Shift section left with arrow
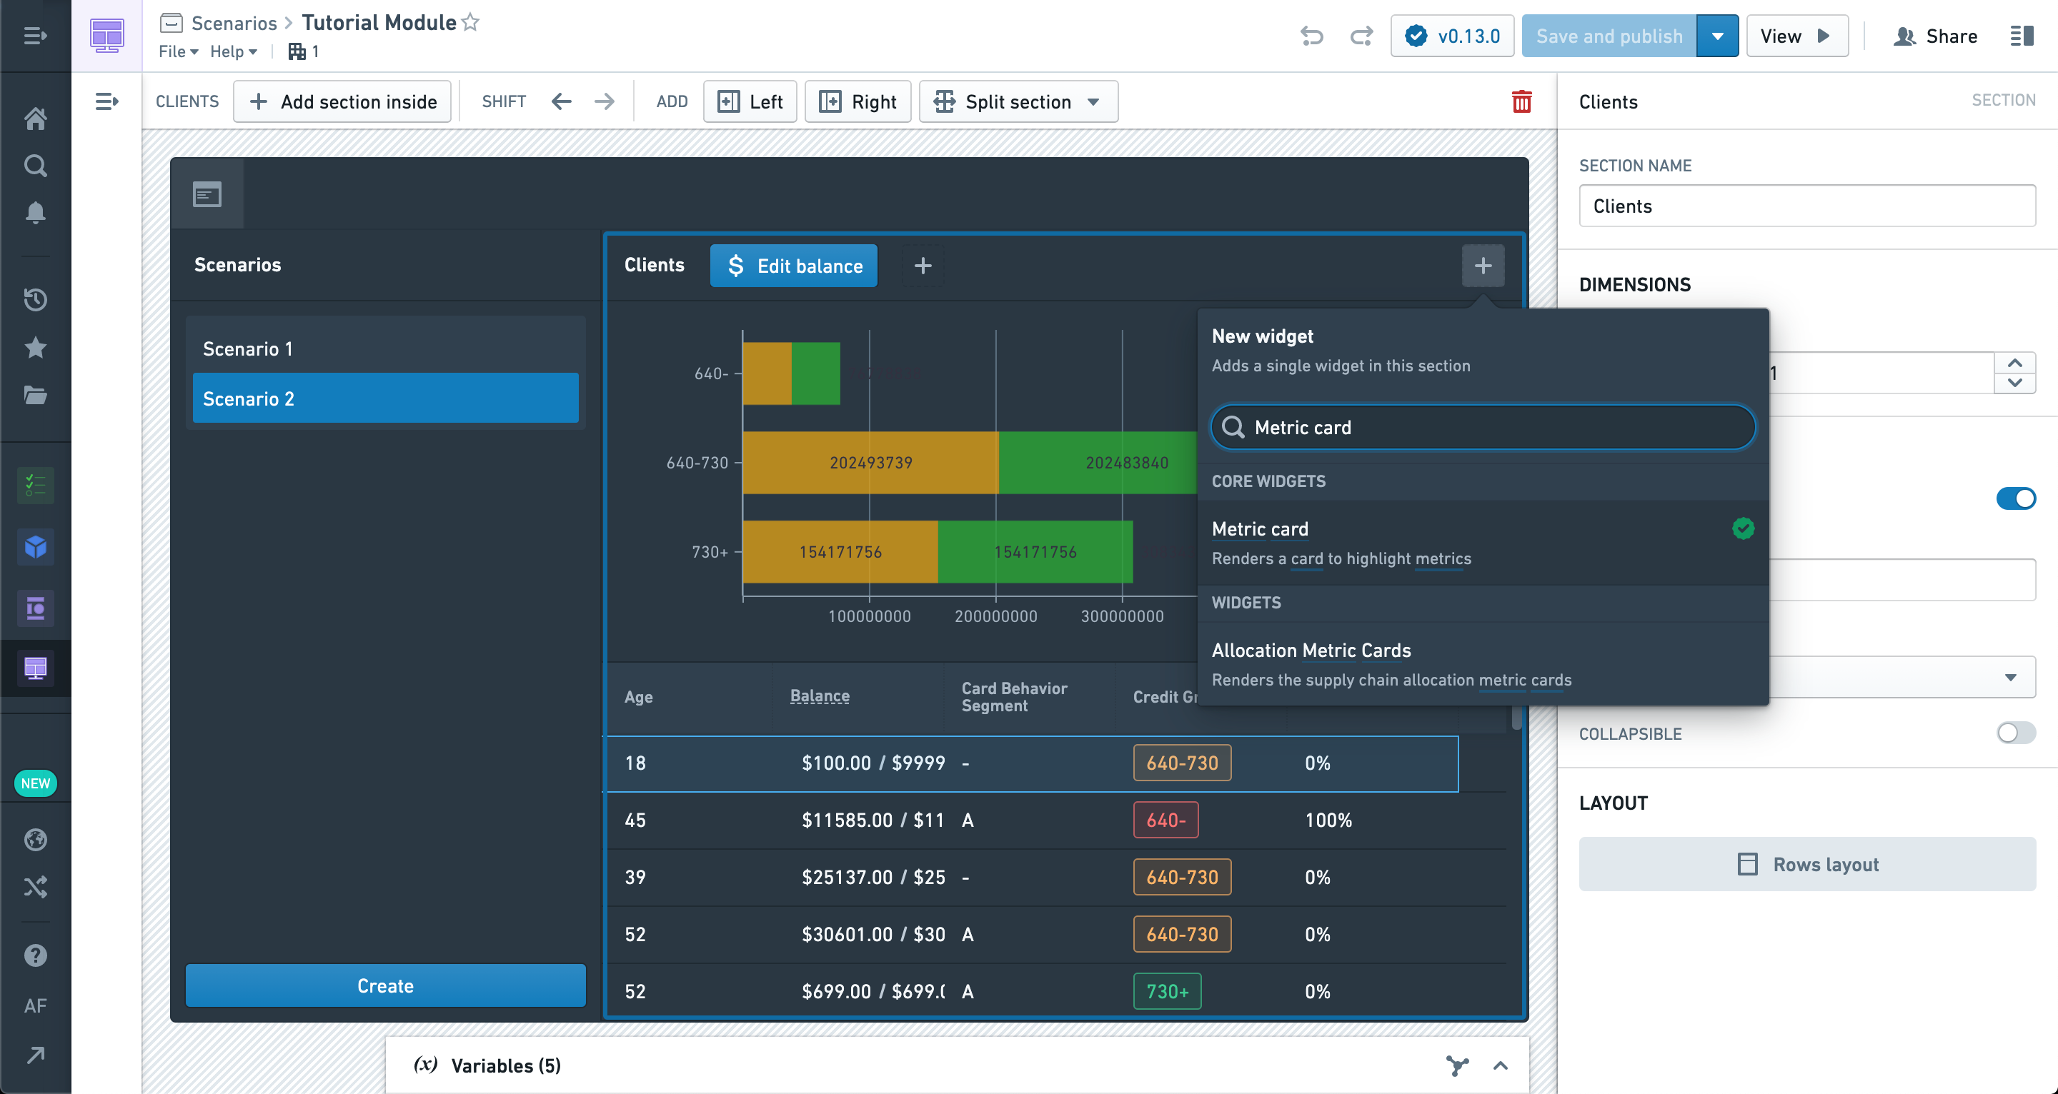 [x=562, y=101]
